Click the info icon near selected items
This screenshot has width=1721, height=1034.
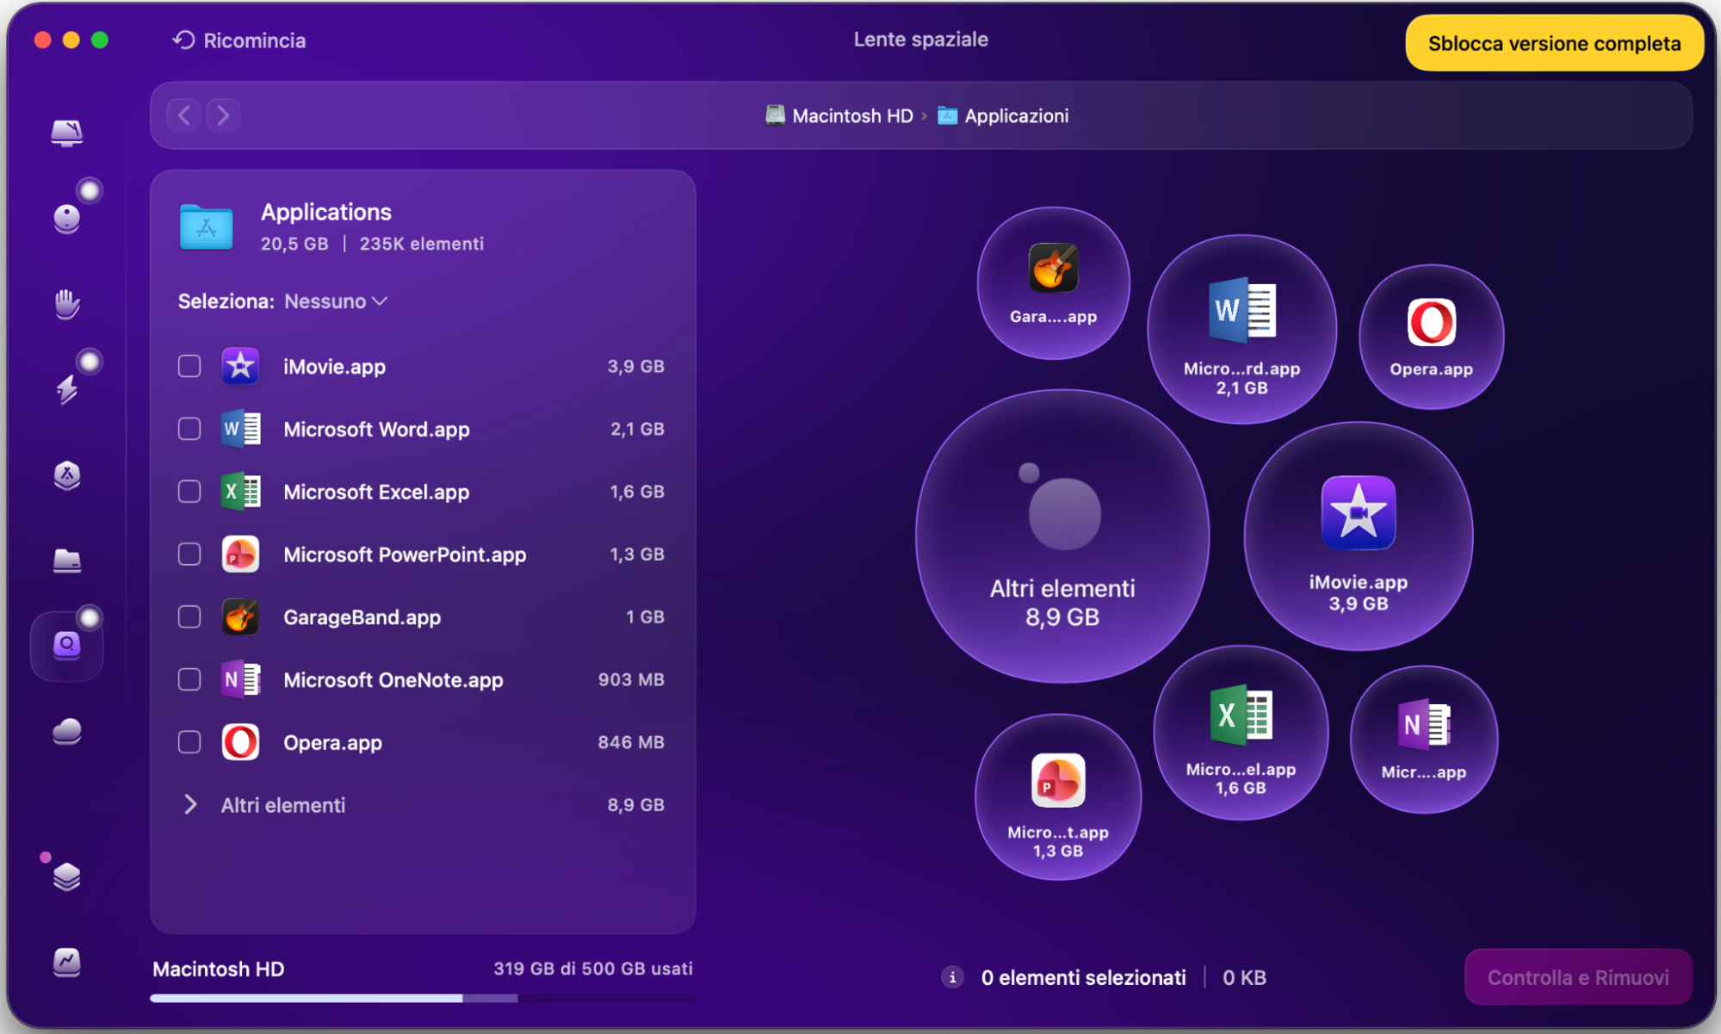(x=952, y=977)
